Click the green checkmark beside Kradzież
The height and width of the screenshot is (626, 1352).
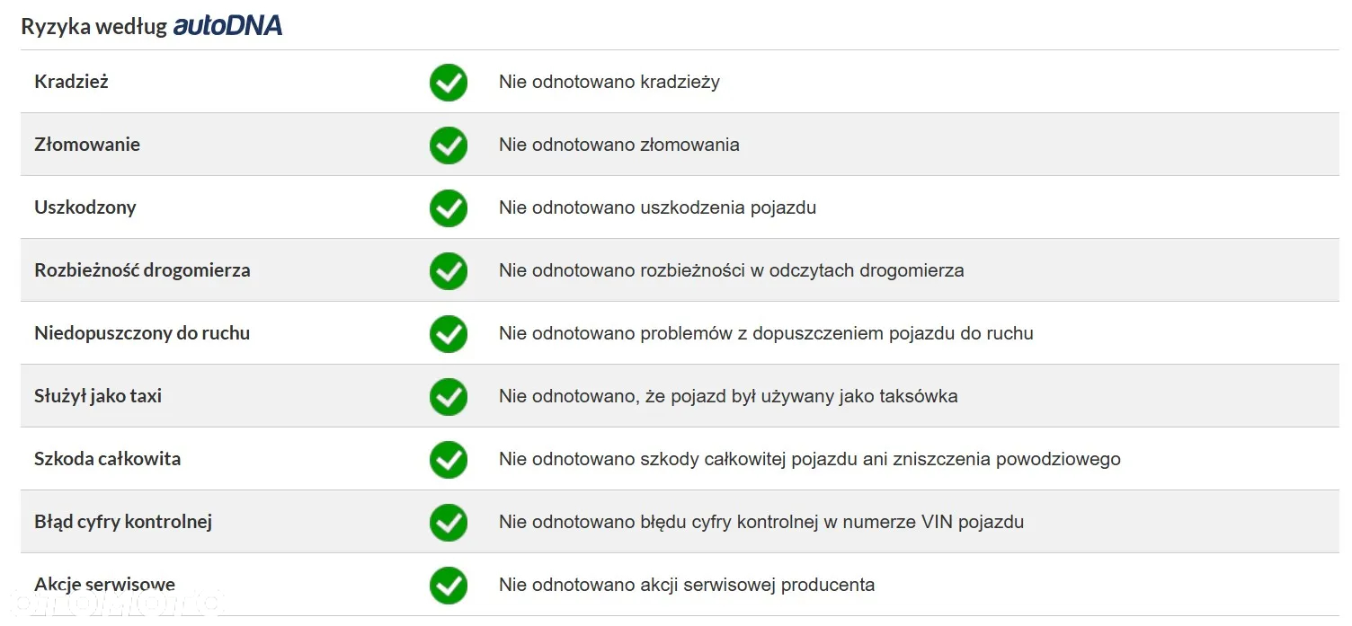pyautogui.click(x=448, y=82)
